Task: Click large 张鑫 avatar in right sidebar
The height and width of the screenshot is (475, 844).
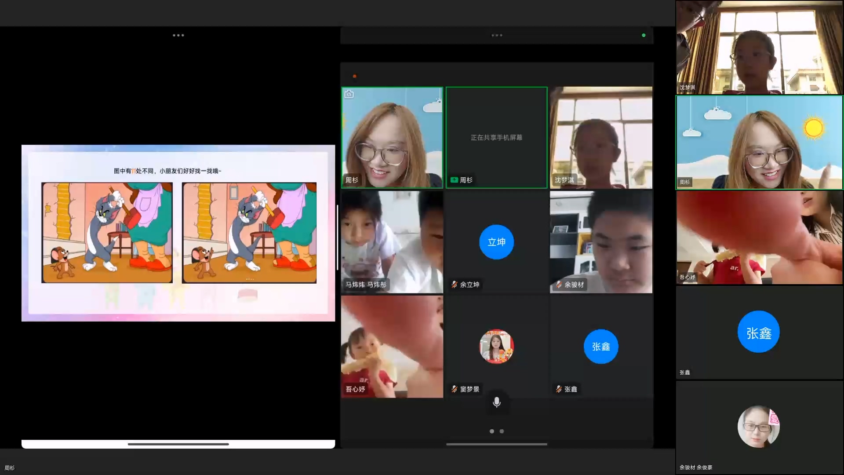Action: click(758, 332)
